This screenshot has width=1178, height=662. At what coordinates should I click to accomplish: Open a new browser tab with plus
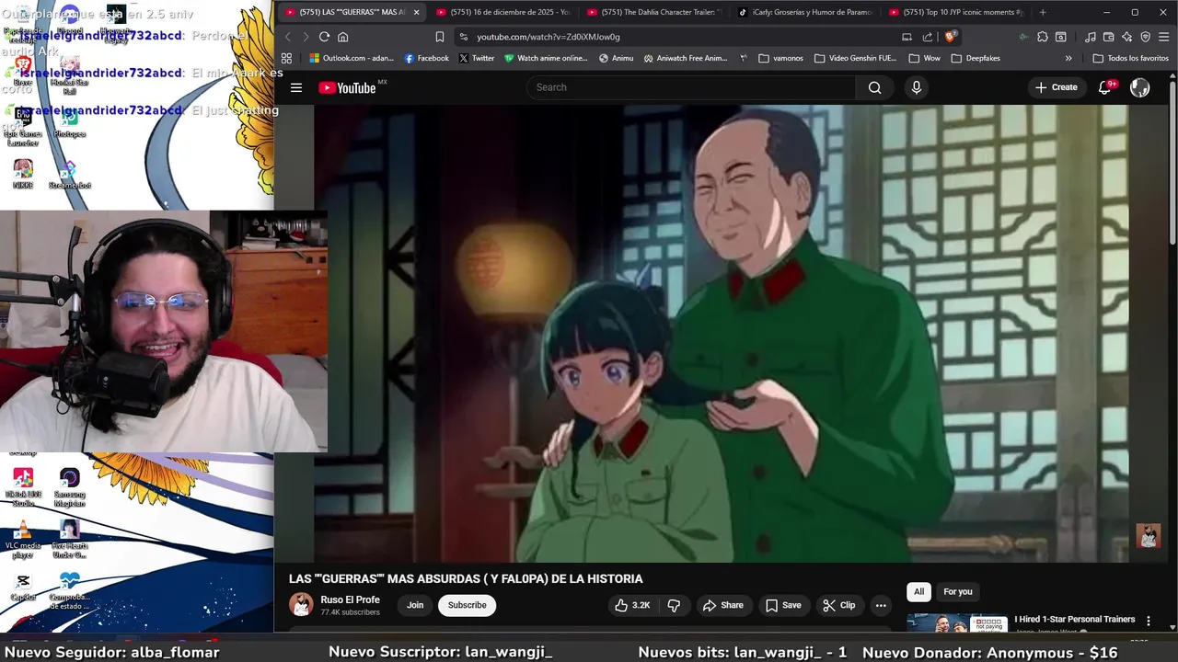pos(1042,12)
